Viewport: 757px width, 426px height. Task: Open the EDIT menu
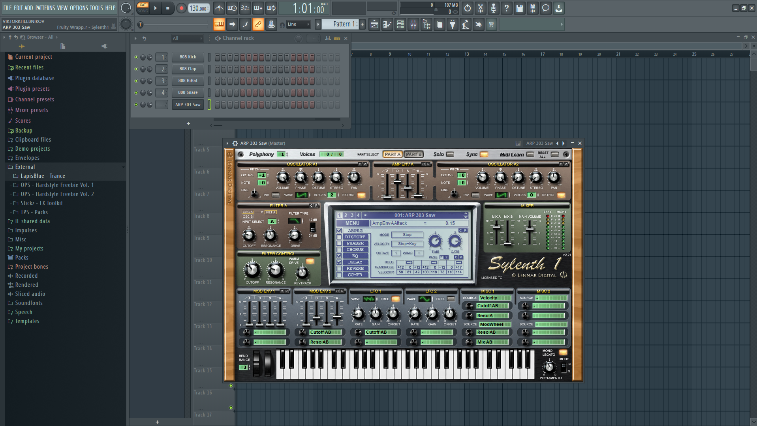point(18,8)
